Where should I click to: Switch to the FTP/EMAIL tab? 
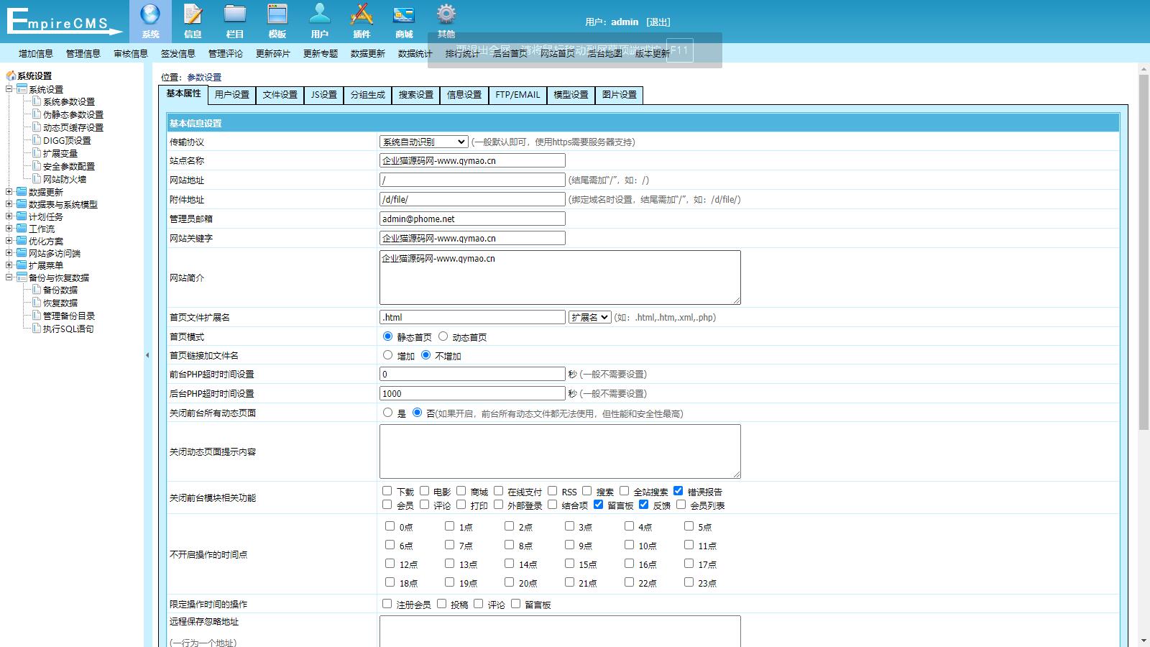click(517, 95)
